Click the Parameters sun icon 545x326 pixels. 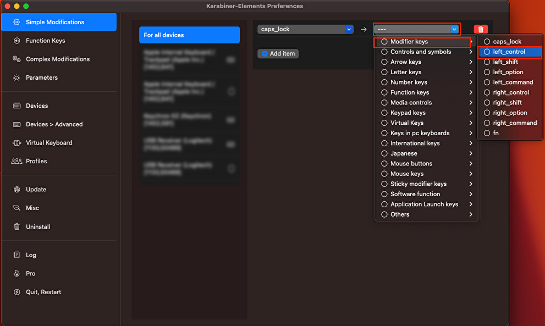pyautogui.click(x=16, y=78)
